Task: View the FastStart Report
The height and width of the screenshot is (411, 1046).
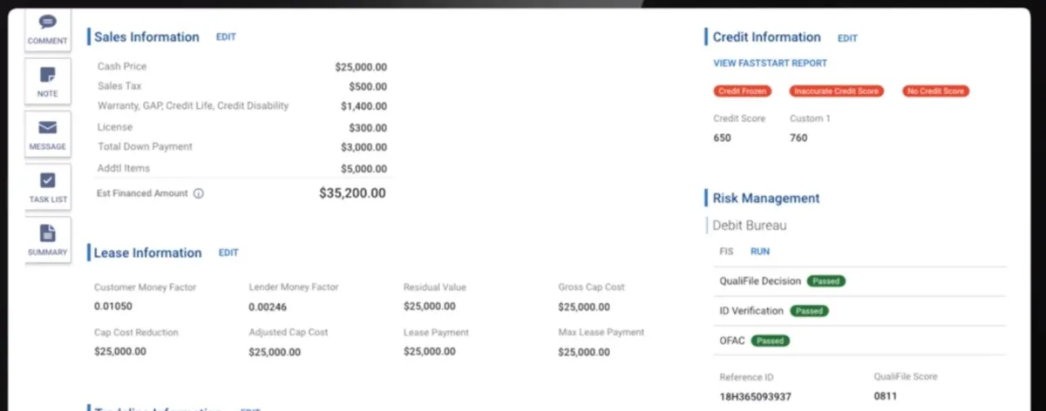Action: (x=770, y=63)
